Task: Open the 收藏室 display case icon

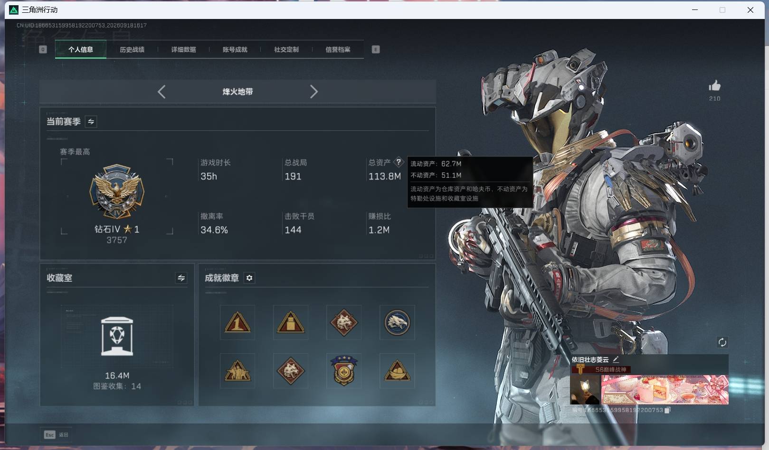Action: pos(117,336)
